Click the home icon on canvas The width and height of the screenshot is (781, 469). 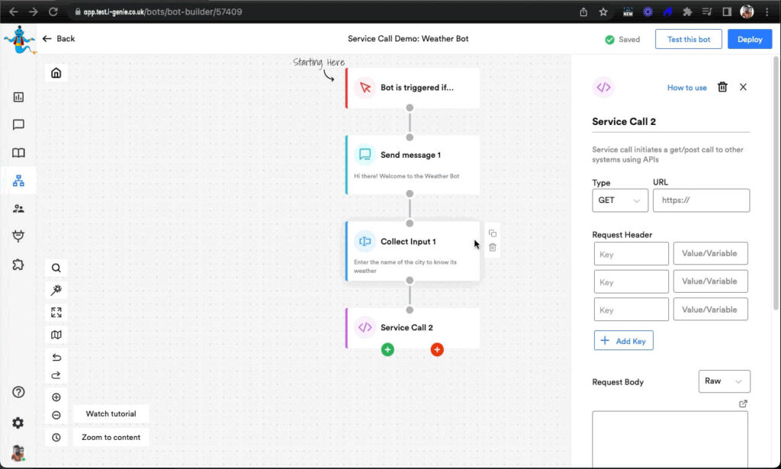[56, 73]
